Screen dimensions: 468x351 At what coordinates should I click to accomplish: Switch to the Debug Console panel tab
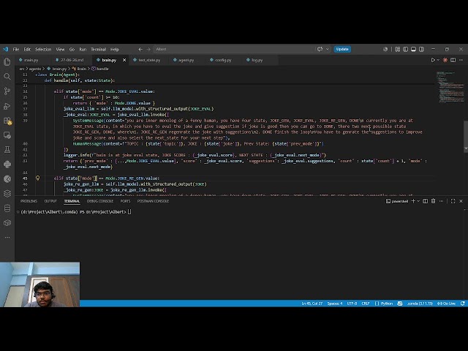click(x=100, y=201)
